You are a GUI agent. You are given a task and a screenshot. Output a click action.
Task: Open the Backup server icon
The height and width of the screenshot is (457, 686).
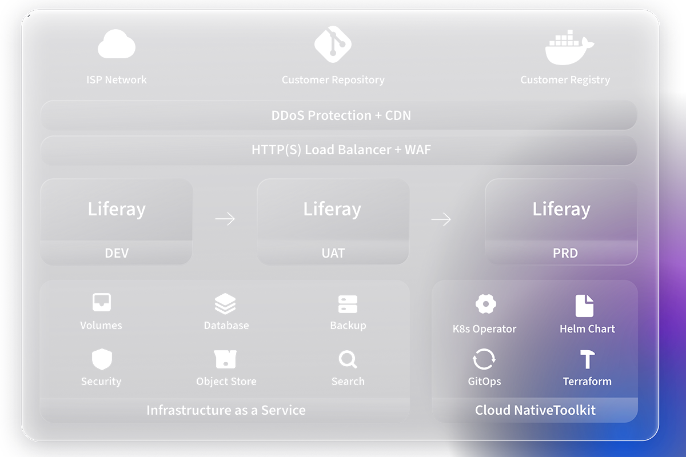348,304
